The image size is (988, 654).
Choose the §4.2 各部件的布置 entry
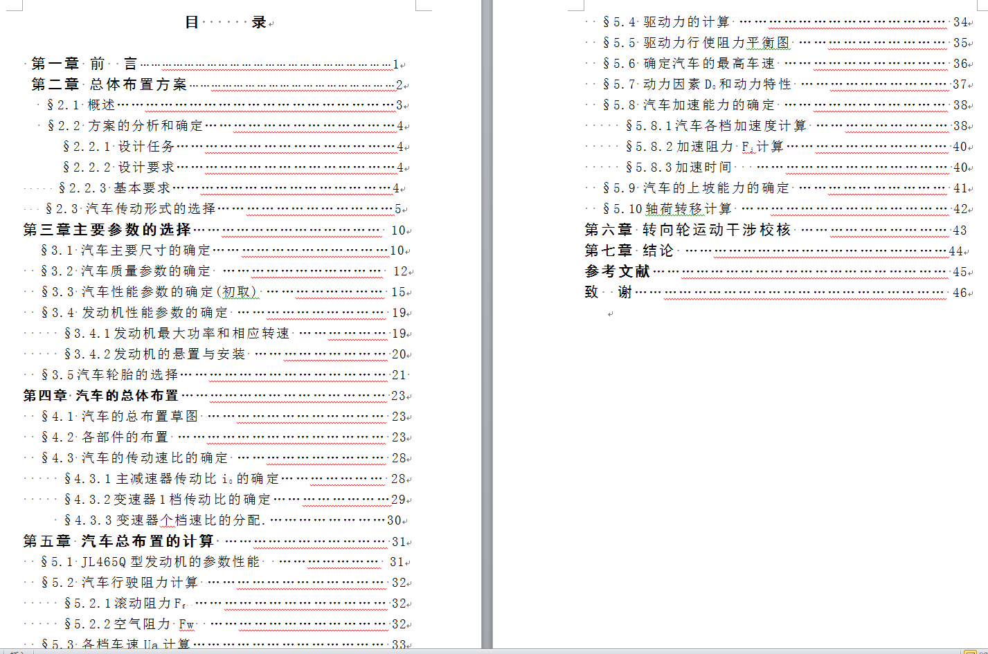pyautogui.click(x=224, y=437)
